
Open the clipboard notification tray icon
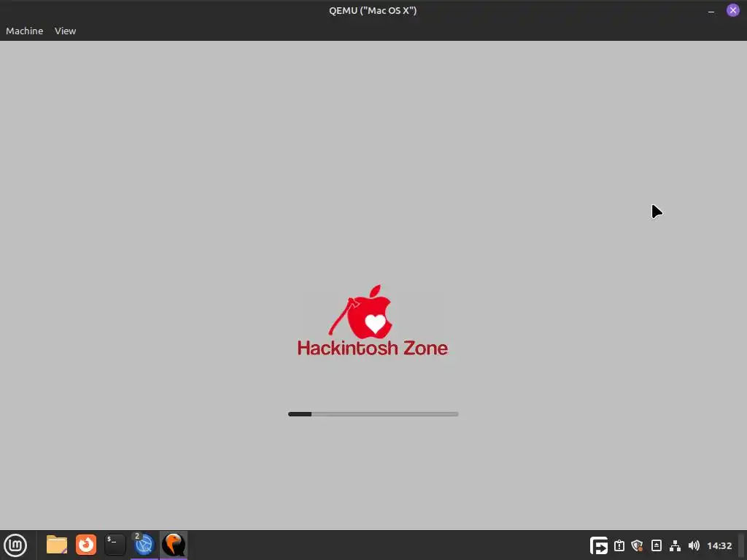pos(619,545)
